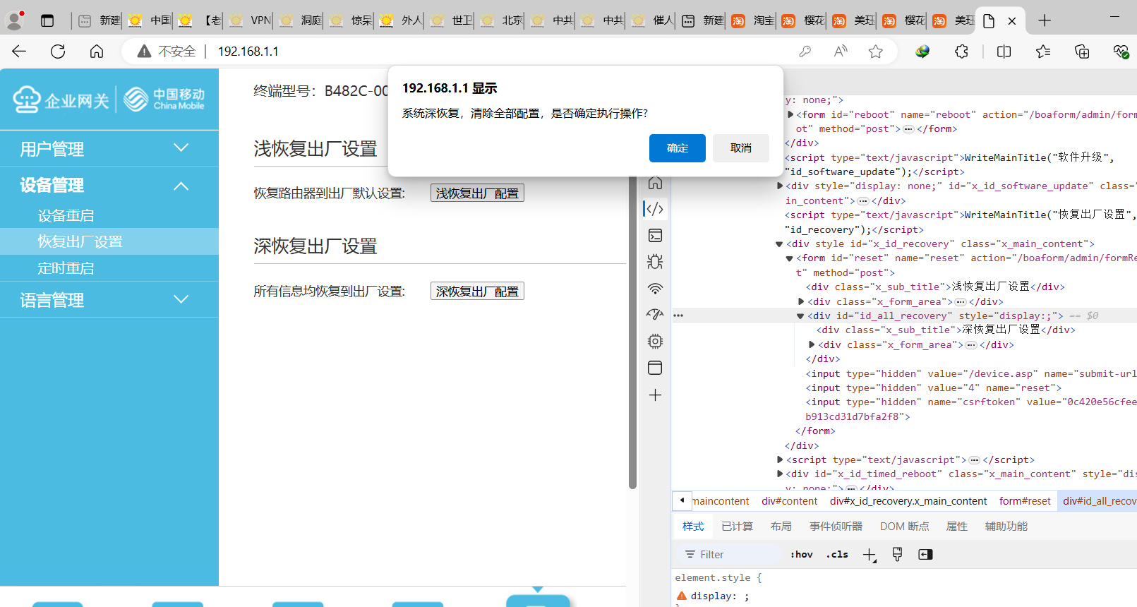
Task: Expand the form id reboot node
Action: (790, 114)
